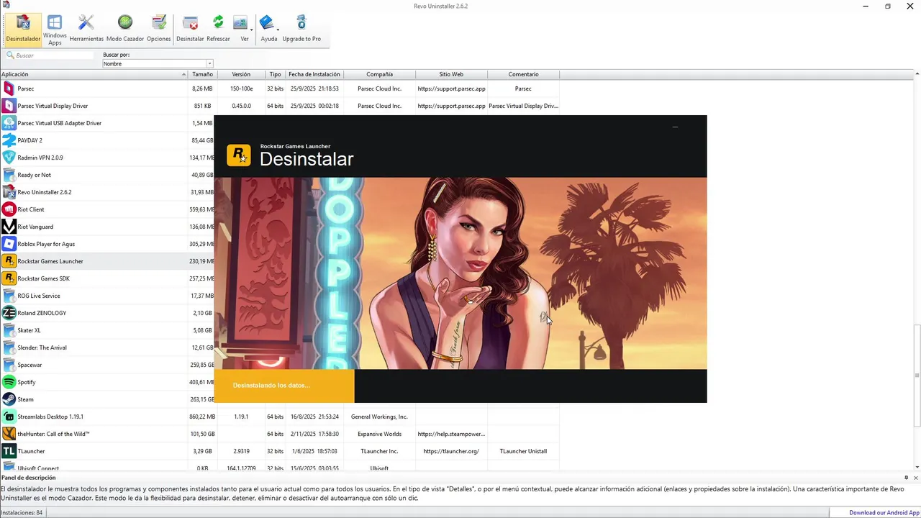Select the Riot Vanguard icon
This screenshot has height=518, width=921.
(9, 227)
